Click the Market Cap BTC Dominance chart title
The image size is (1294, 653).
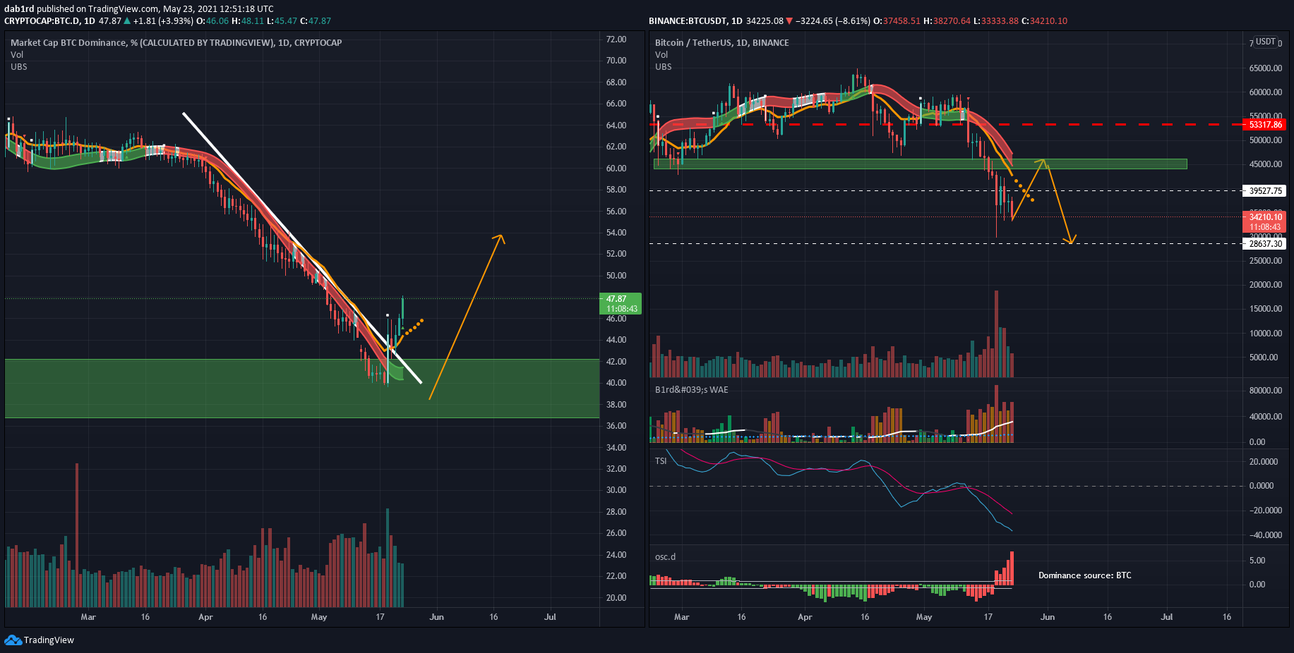coord(176,43)
